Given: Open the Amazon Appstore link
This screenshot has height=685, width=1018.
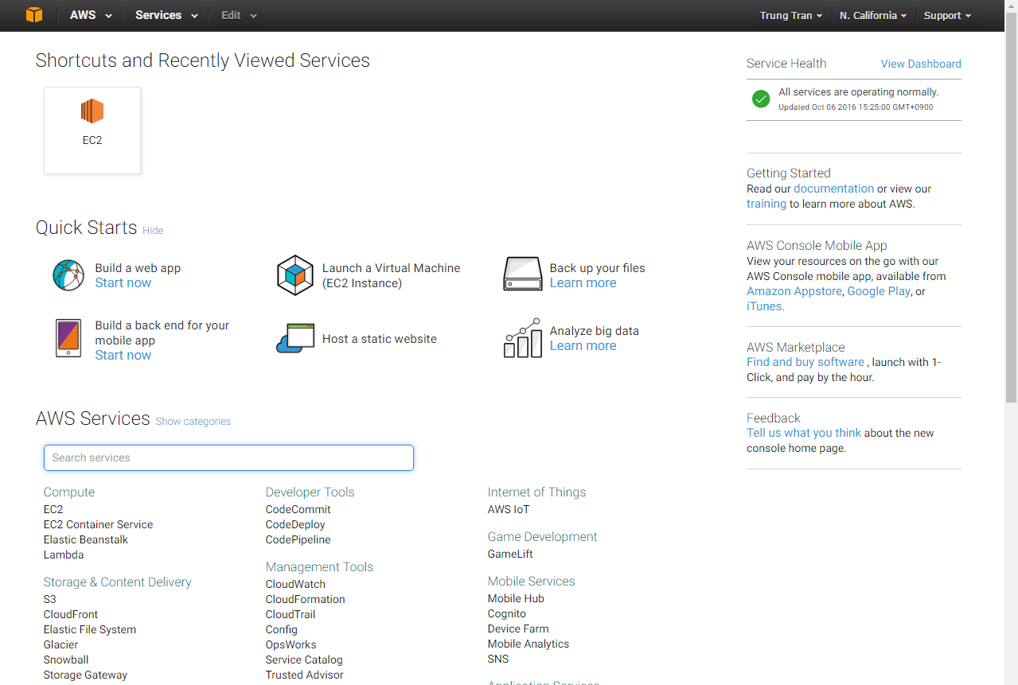Looking at the screenshot, I should pos(794,291).
